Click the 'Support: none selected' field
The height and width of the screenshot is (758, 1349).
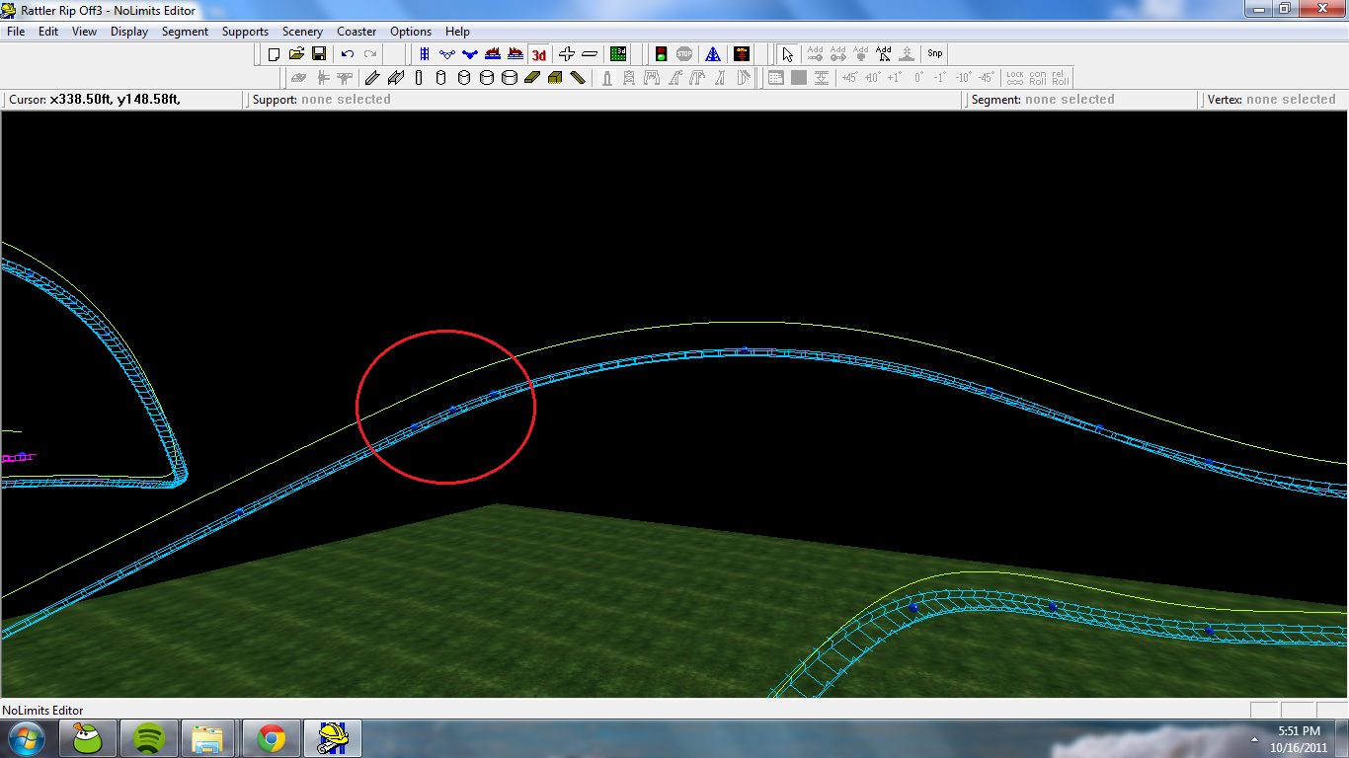click(603, 100)
